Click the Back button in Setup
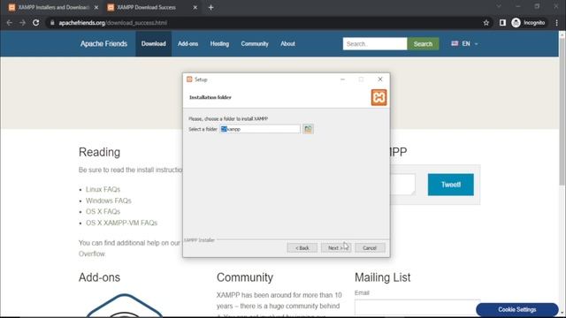The height and width of the screenshot is (318, 566). coord(302,247)
